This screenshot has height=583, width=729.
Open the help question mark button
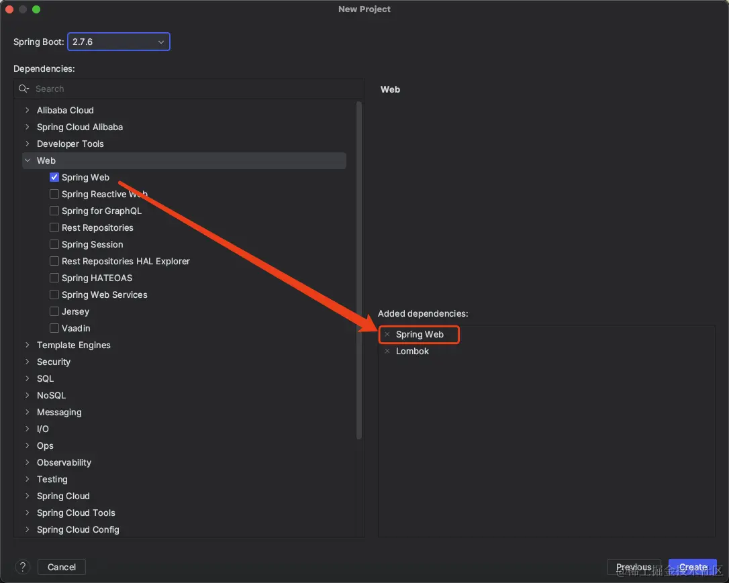(x=23, y=567)
